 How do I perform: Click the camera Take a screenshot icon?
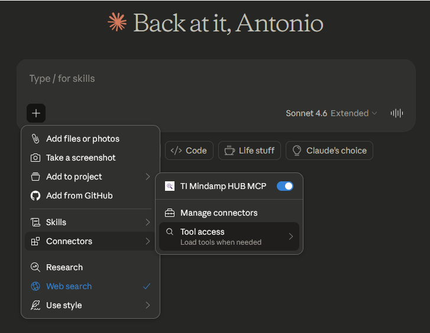point(35,158)
